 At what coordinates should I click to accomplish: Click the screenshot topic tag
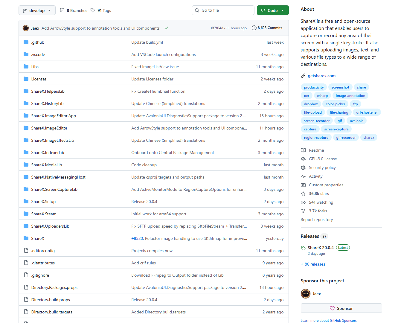[x=340, y=87]
